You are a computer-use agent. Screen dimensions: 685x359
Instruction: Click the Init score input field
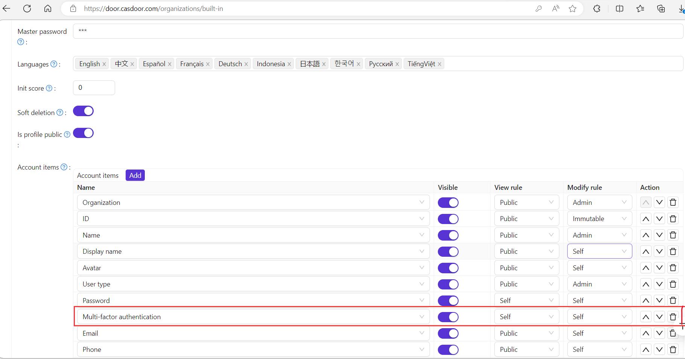pyautogui.click(x=94, y=88)
